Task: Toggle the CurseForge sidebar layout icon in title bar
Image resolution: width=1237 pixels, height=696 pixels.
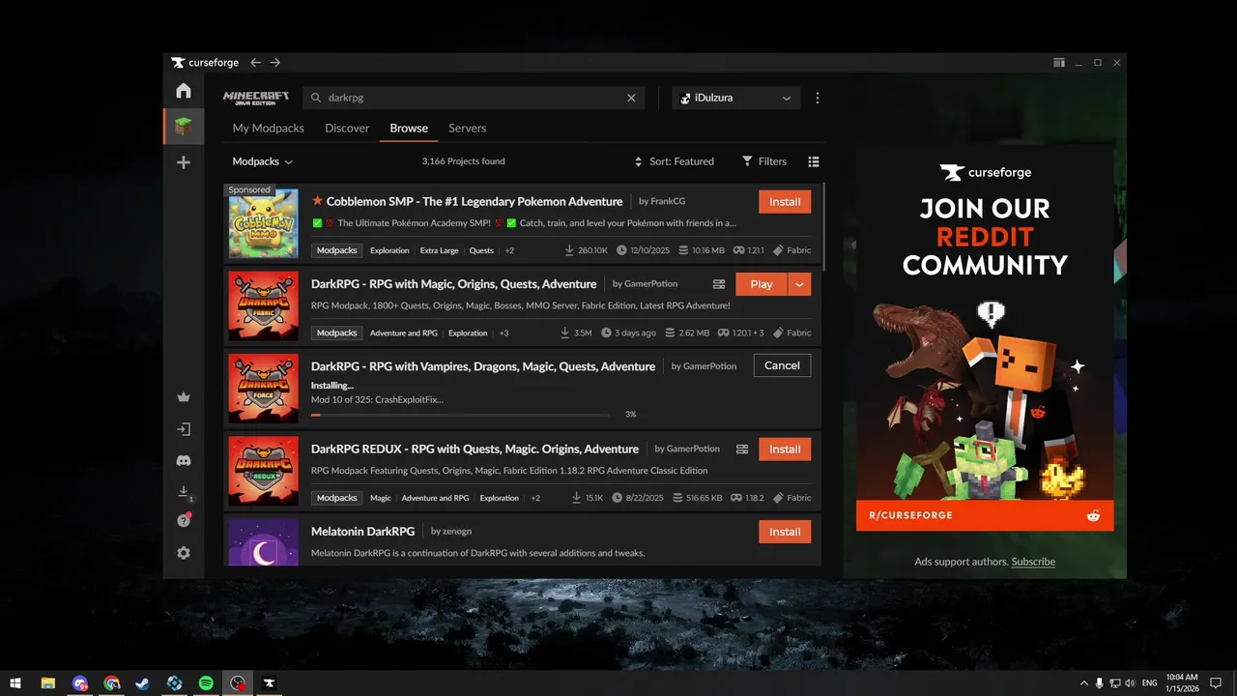Action: coord(1059,63)
